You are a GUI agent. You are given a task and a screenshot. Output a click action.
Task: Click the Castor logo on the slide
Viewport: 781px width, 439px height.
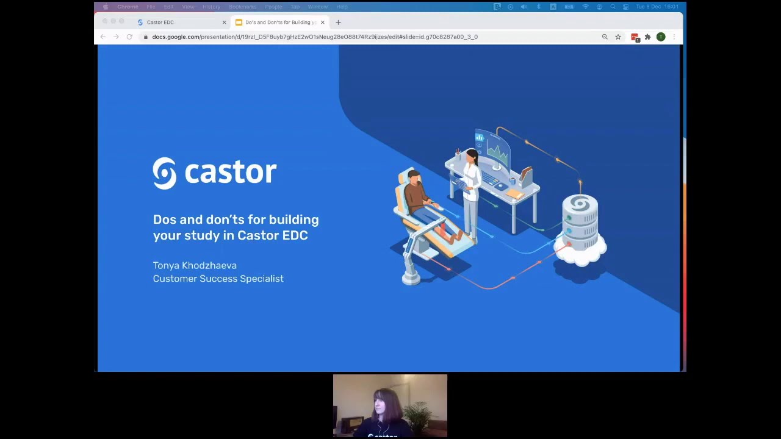pyautogui.click(x=215, y=173)
